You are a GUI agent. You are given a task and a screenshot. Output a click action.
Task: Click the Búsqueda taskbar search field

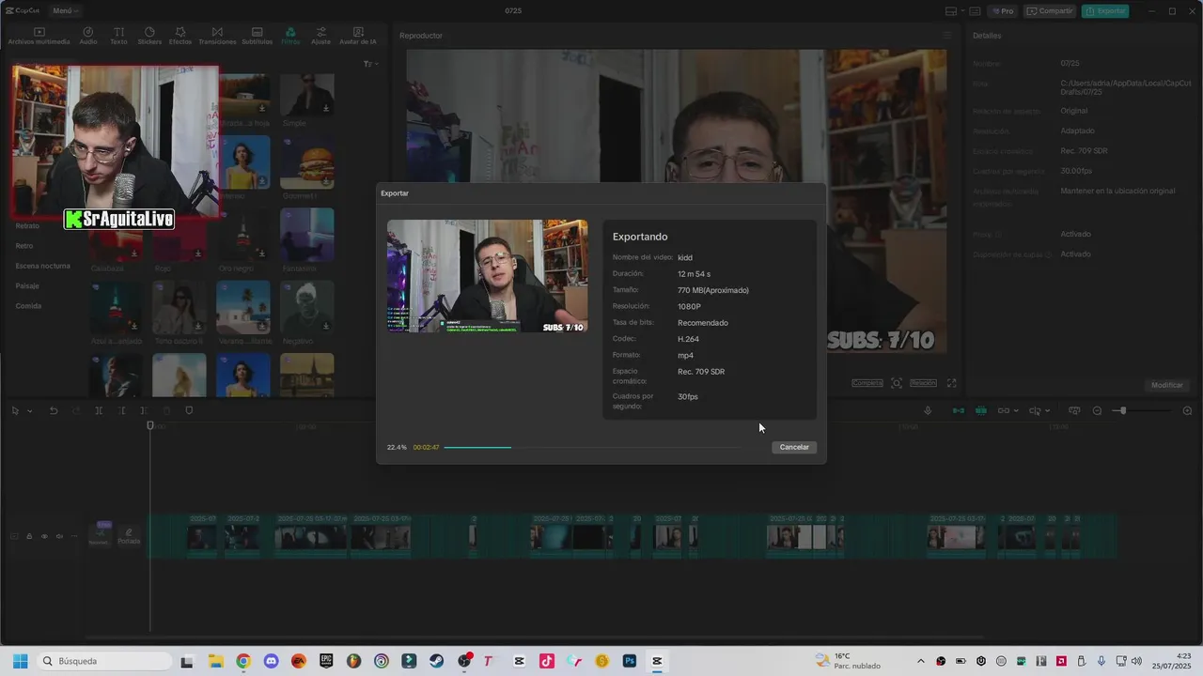[x=102, y=661]
